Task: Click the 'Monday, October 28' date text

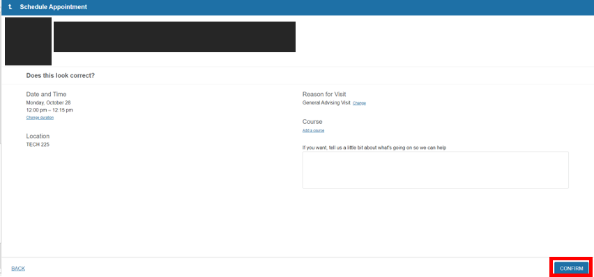Action: click(49, 102)
